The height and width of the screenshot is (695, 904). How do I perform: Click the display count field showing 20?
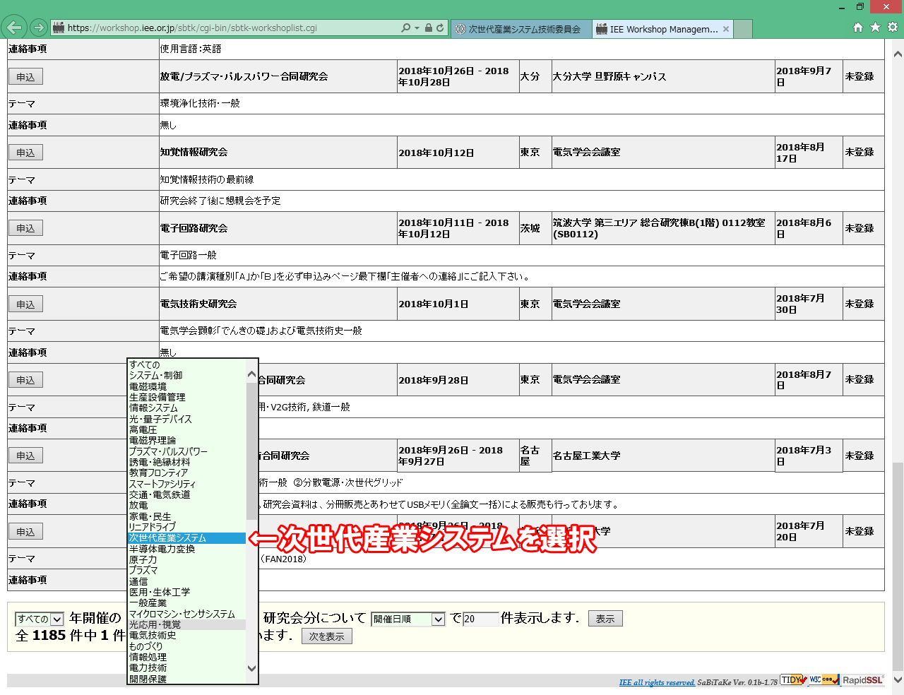coord(480,619)
